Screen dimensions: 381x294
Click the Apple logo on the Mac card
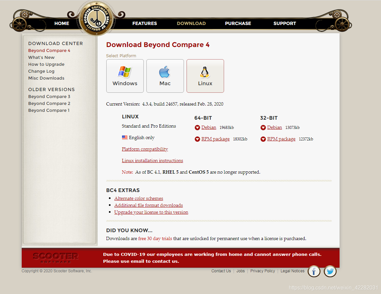point(165,71)
